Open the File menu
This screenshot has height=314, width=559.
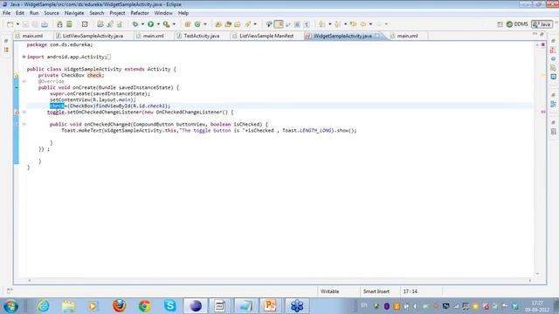[x=6, y=13]
